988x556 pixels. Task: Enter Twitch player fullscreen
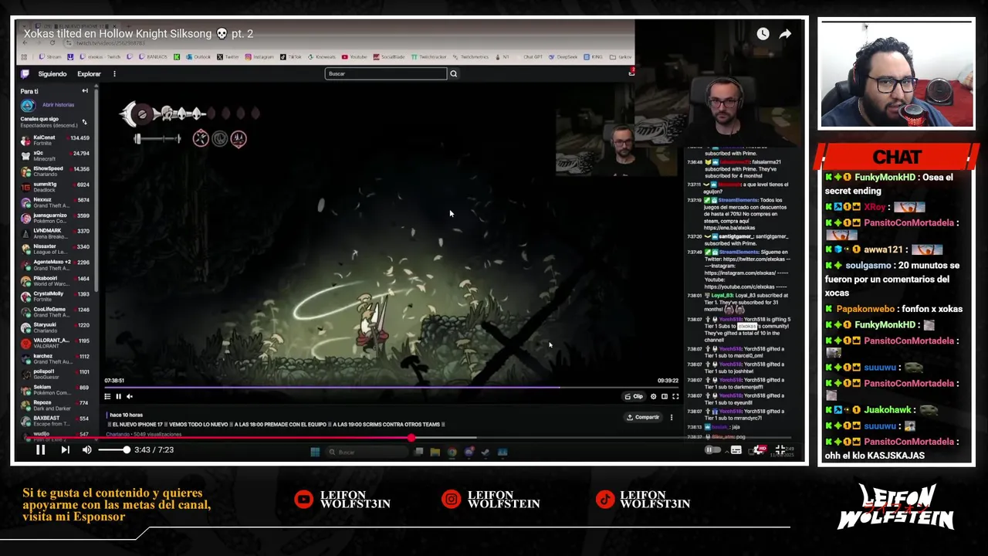point(675,396)
